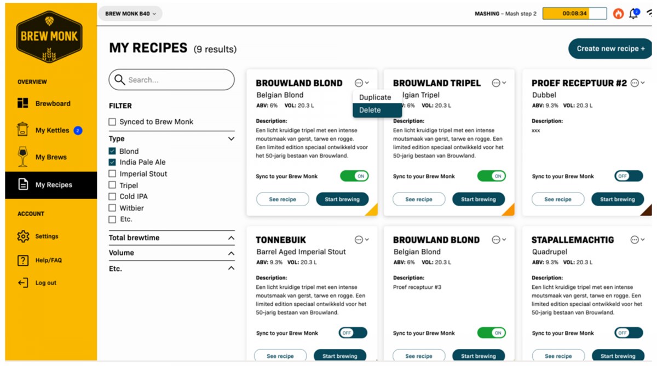Go to My Brews glass icon
657x366 pixels.
tap(23, 157)
